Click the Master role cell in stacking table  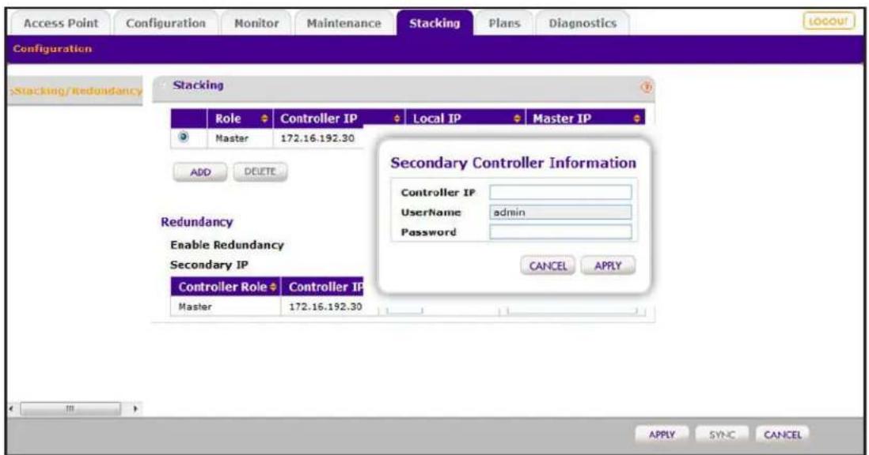(232, 138)
